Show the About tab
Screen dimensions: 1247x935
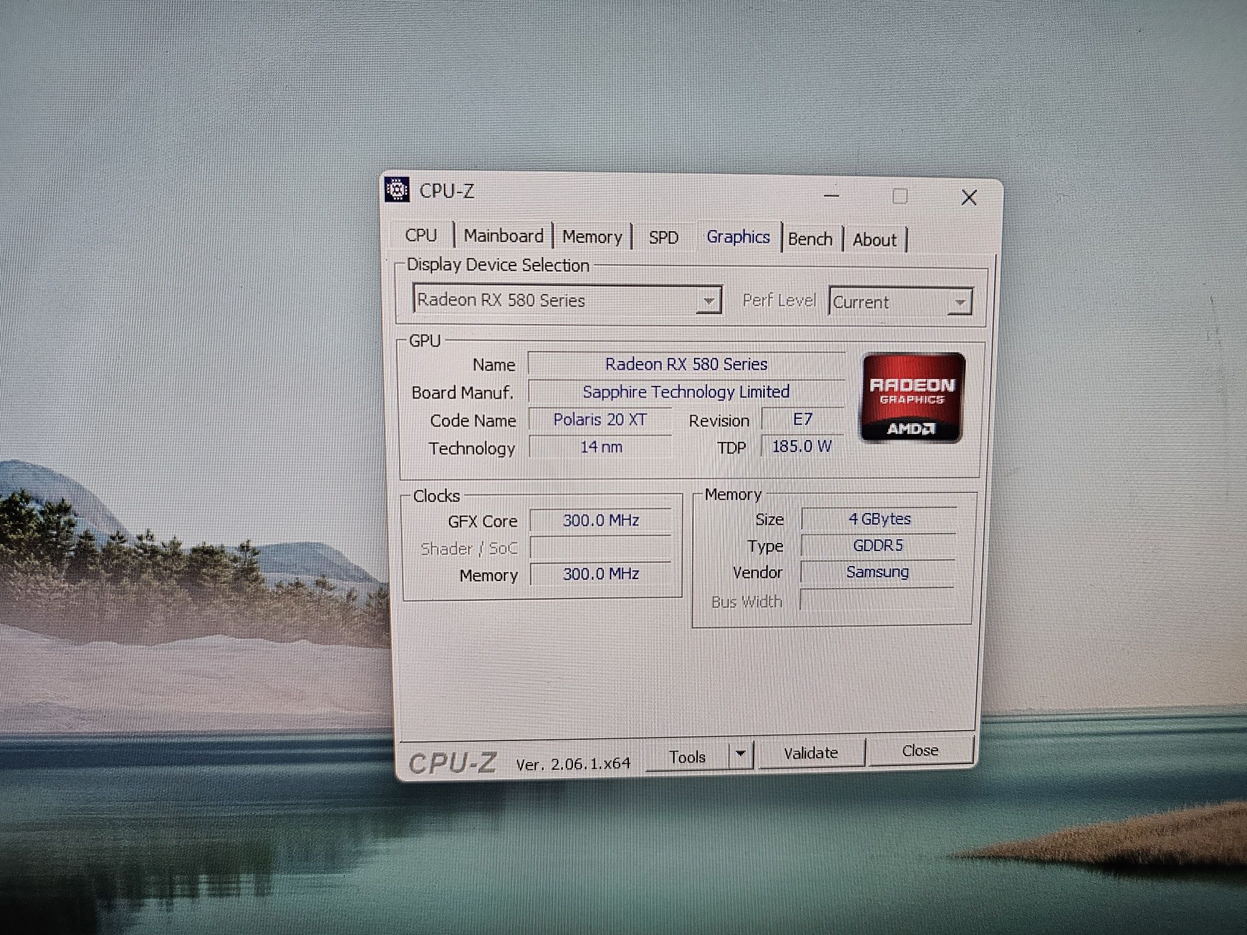(x=875, y=240)
